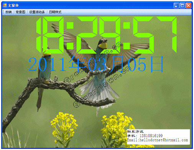The width and height of the screenshot is (194, 150).
Task: Minimize the 主窗体 window
Action: click(x=176, y=6)
